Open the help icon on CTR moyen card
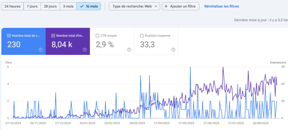 click(x=129, y=50)
